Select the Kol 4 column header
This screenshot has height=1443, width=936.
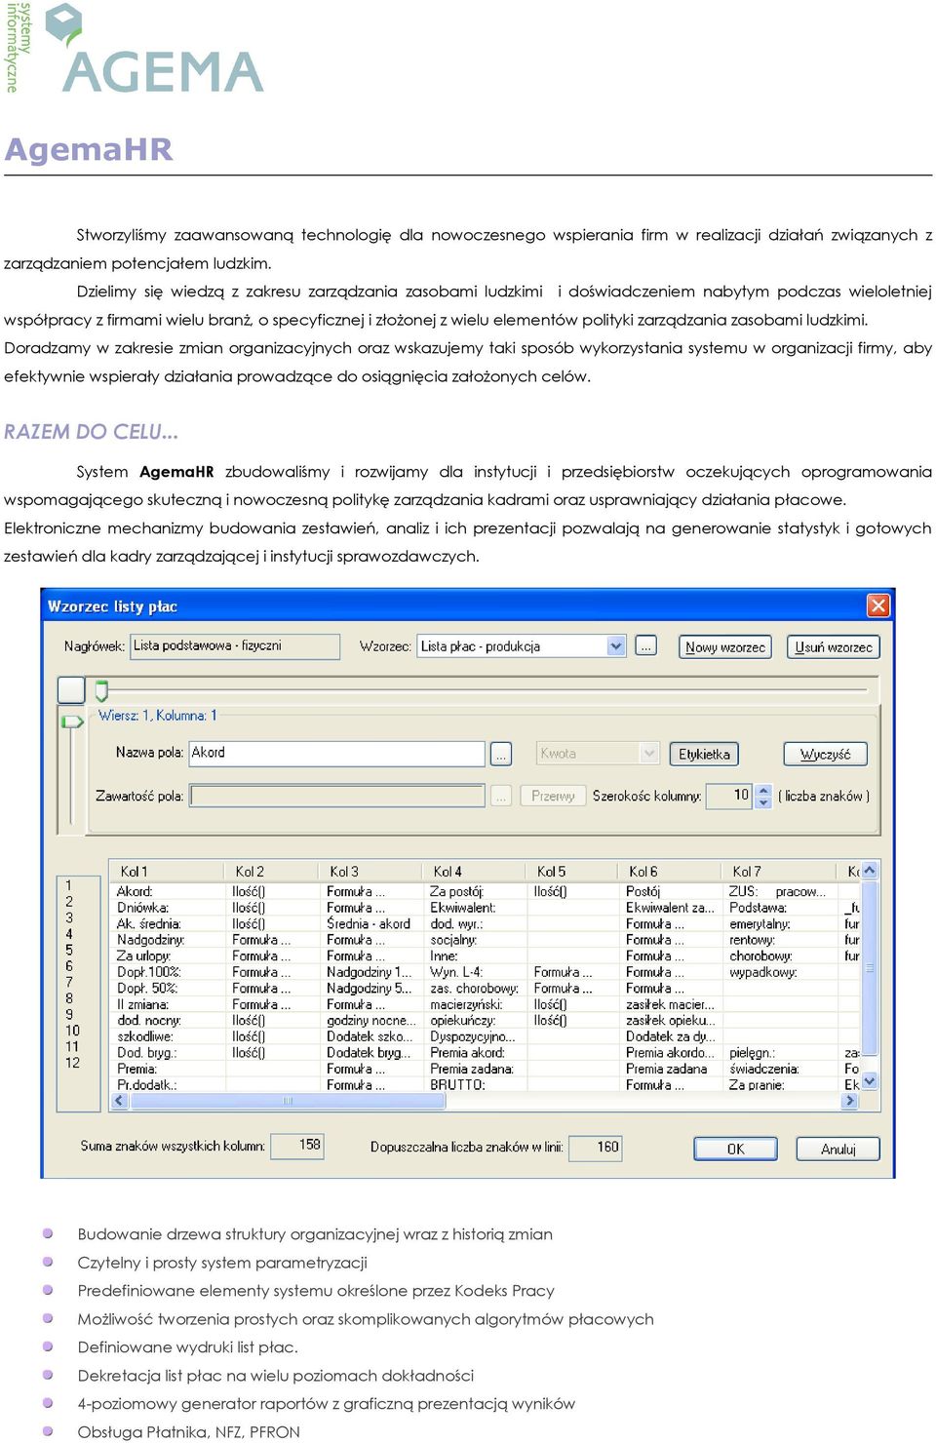coord(478,871)
